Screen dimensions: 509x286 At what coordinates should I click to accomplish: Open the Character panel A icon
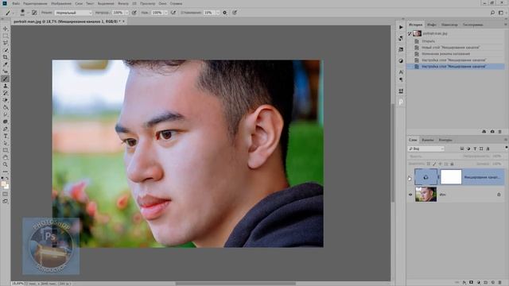[401, 72]
